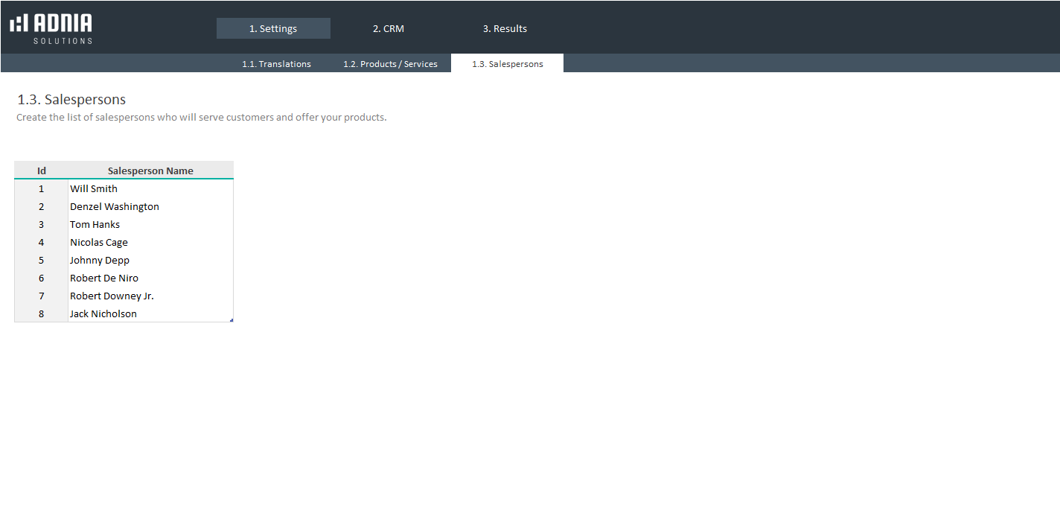Go to the 3. Results tab
Viewport: 1060px width, 519px height.
point(505,28)
